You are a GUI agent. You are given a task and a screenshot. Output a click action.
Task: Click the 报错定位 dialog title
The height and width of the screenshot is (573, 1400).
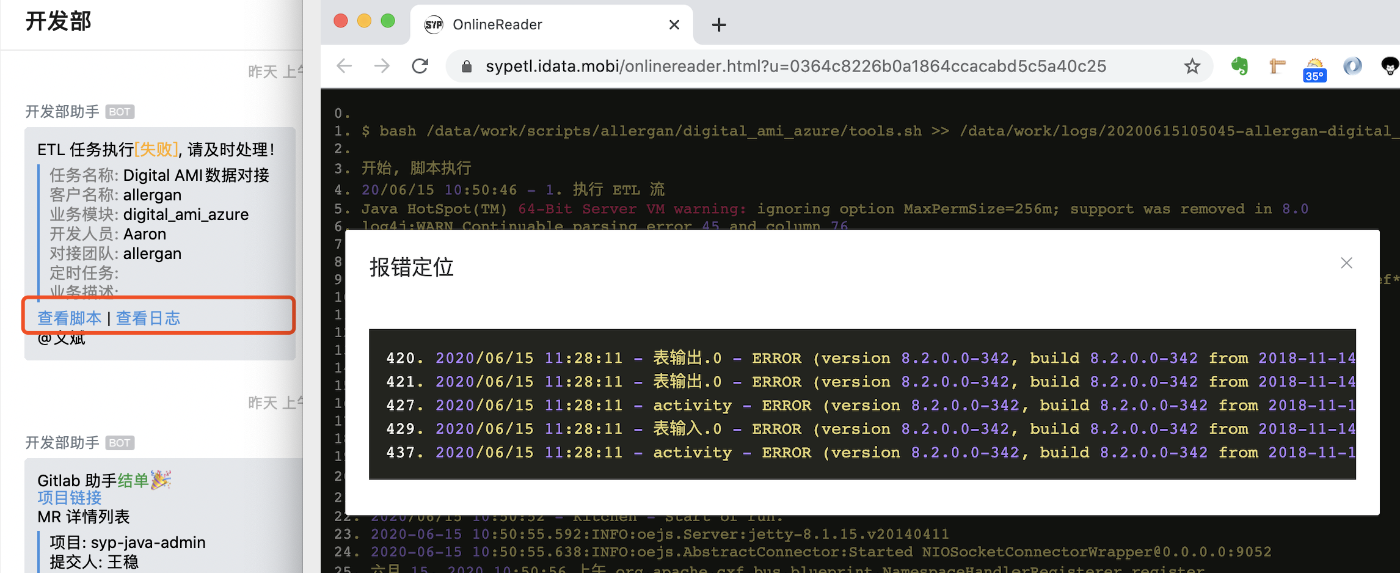(412, 267)
